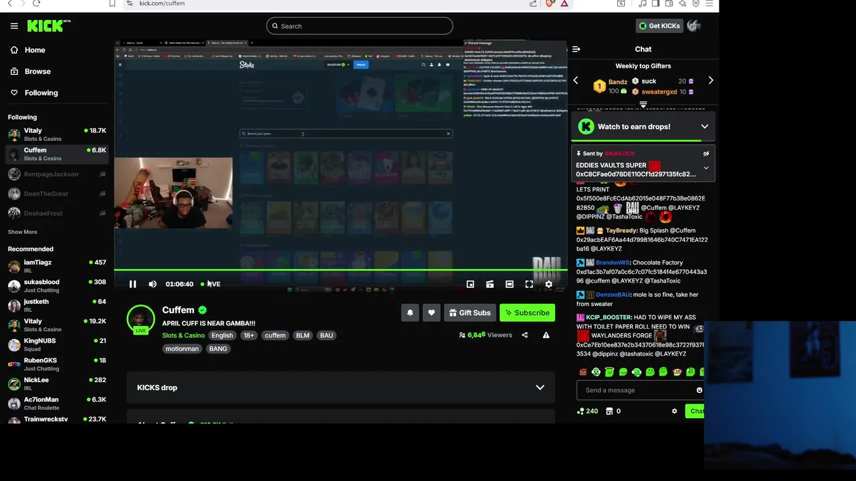Image resolution: width=856 pixels, height=481 pixels.
Task: Click Show more under Following
Action: tap(23, 232)
